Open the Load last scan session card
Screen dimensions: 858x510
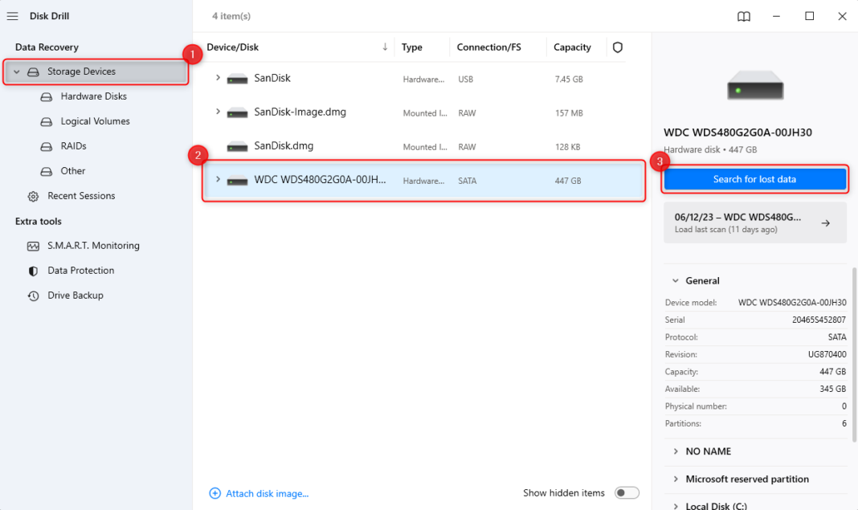(754, 222)
